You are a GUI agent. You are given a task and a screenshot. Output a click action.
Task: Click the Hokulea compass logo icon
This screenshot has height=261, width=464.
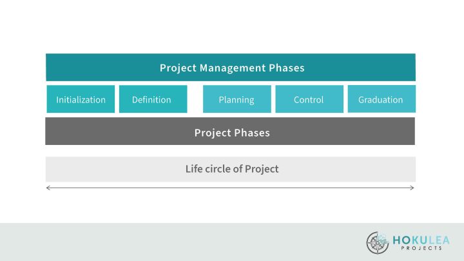[x=378, y=242]
